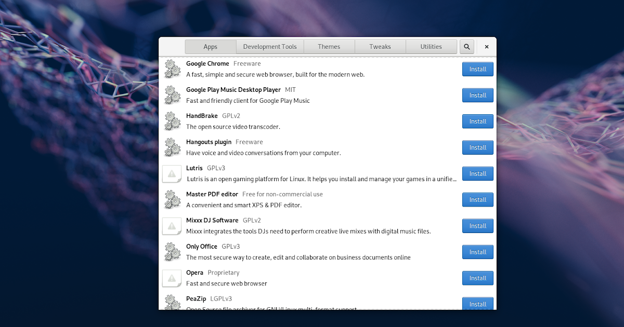The height and width of the screenshot is (327, 624).
Task: Click the Lutris placeholder icon
Action: pyautogui.click(x=172, y=173)
